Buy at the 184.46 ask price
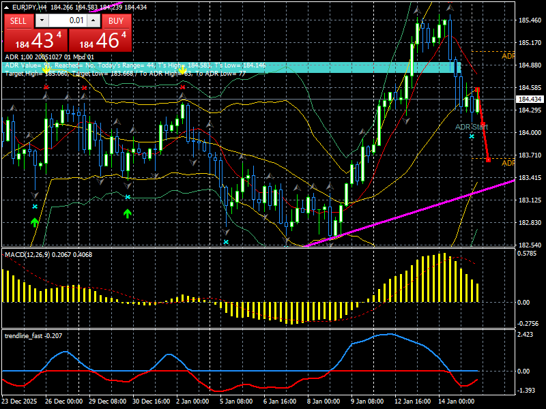Screen dimensions: 546x409 [x=100, y=40]
